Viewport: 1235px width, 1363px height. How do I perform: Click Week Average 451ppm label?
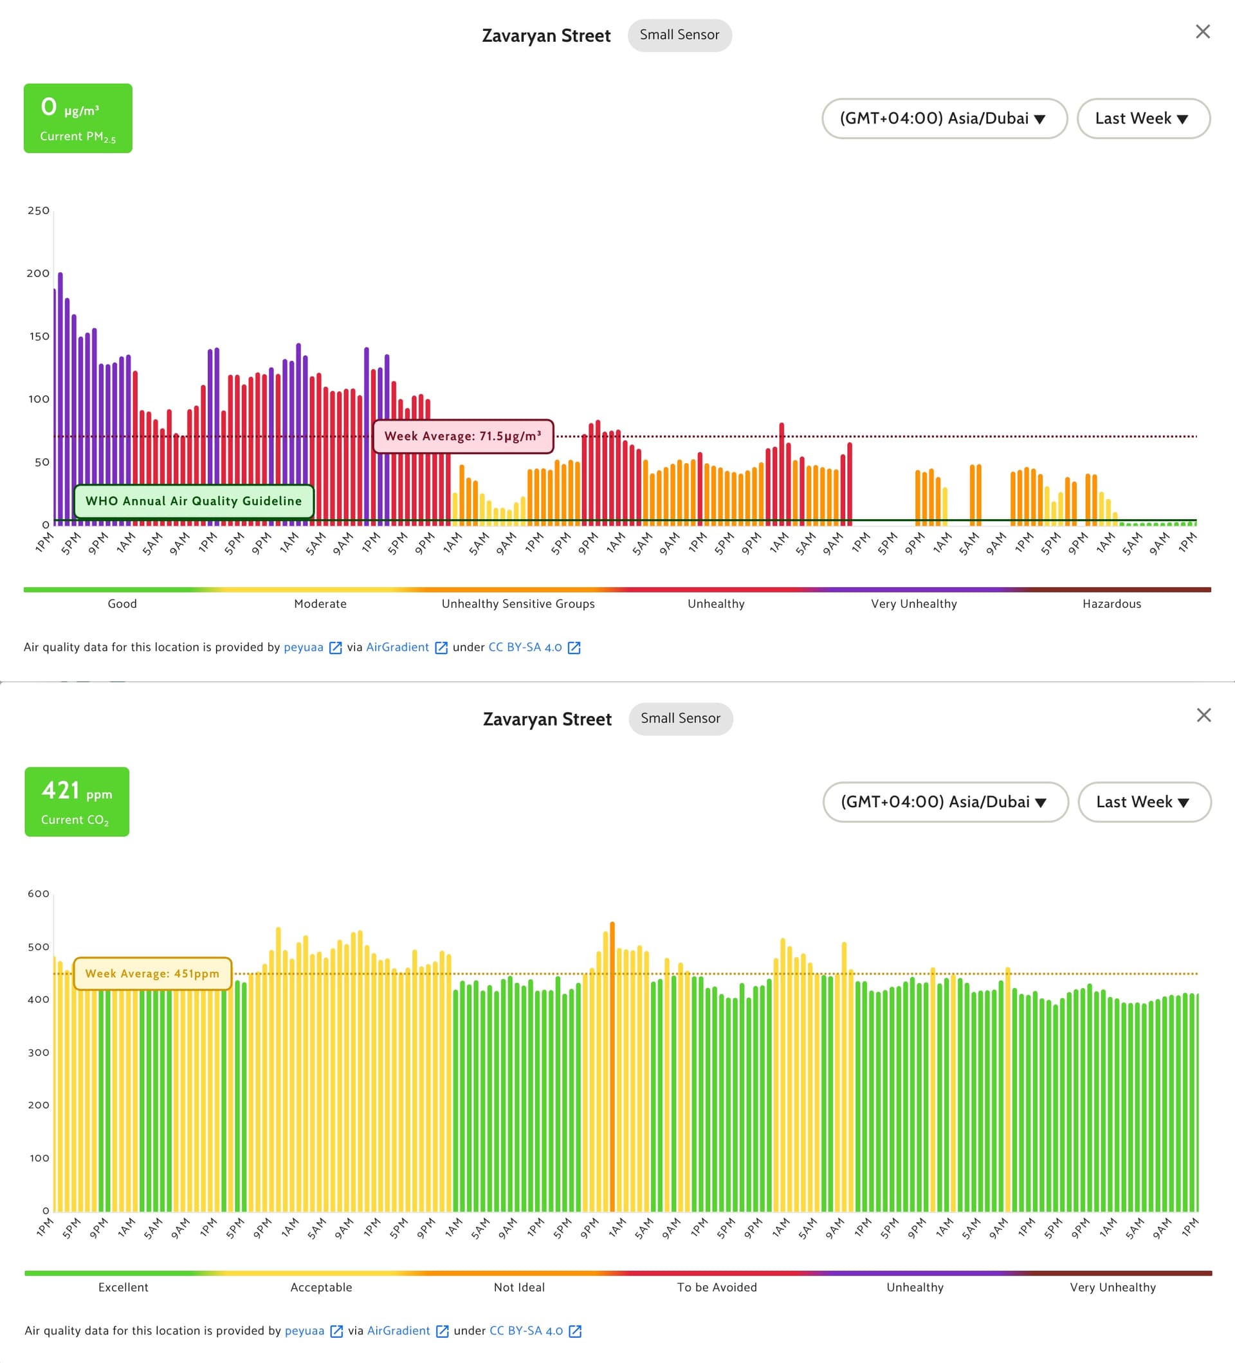click(152, 974)
